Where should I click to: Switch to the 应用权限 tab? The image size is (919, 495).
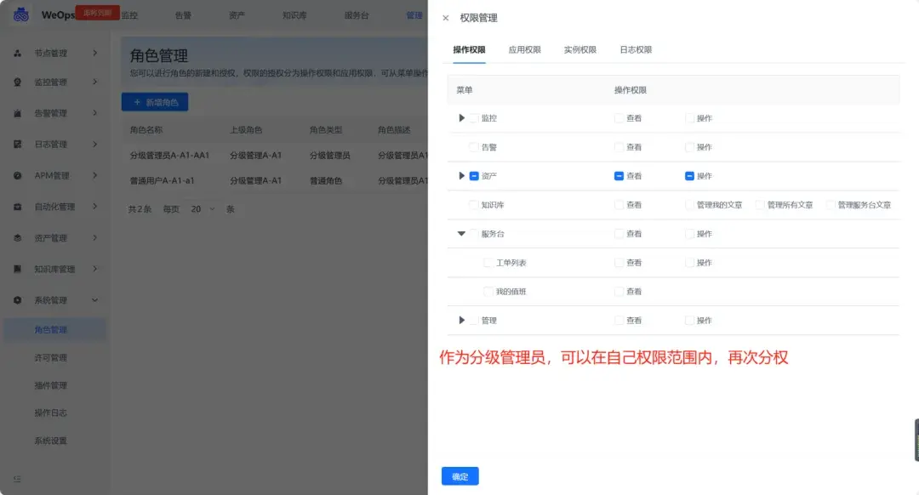point(524,50)
